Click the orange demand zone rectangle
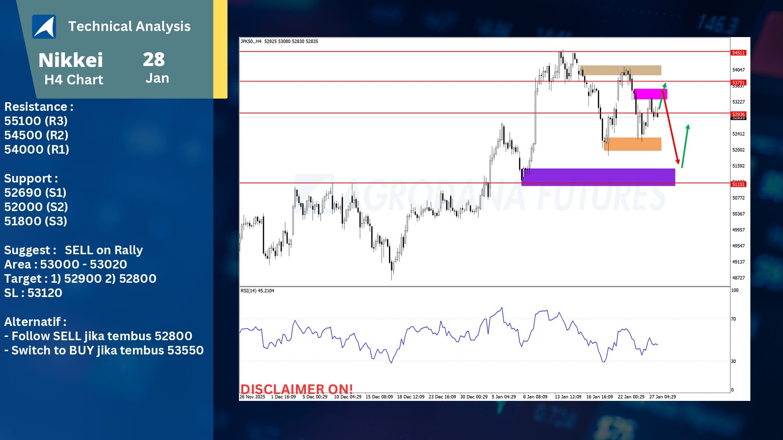The image size is (783, 440). tap(635, 144)
